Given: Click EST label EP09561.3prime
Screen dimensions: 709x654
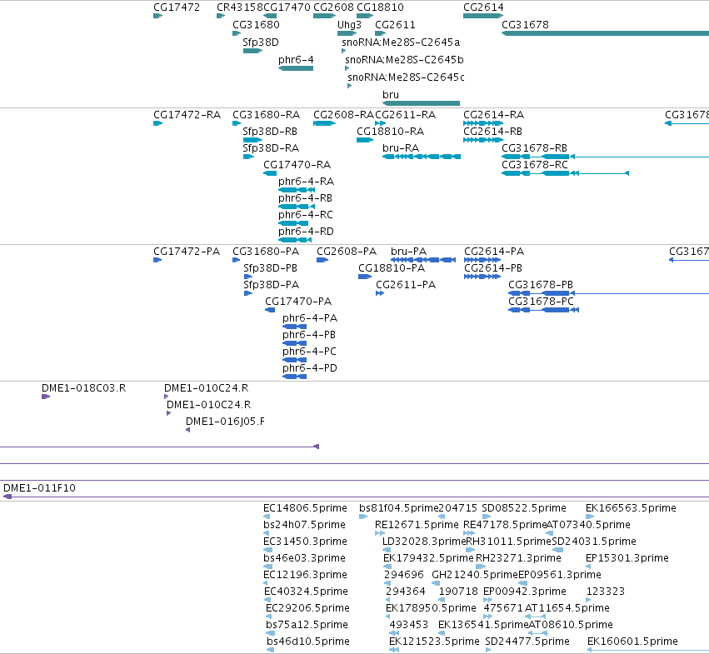Looking at the screenshot, I should (559, 575).
